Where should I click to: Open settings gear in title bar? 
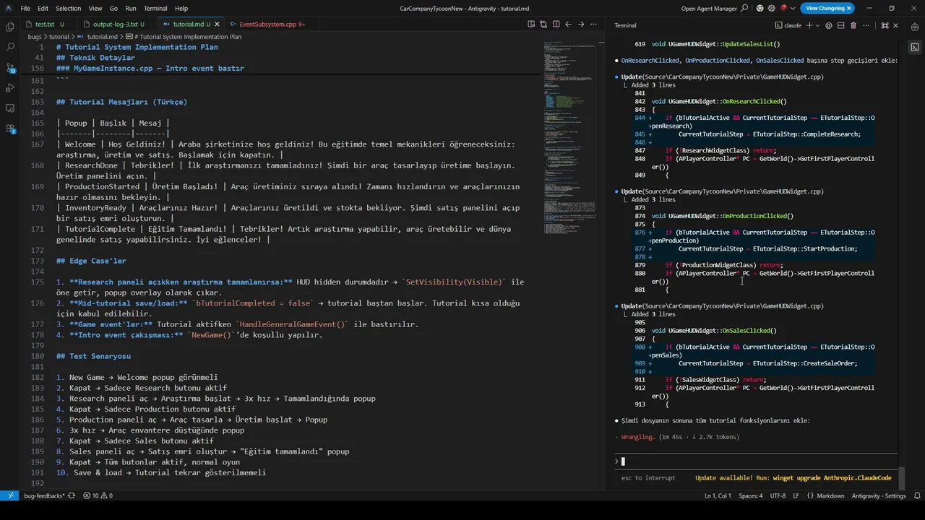pyautogui.click(x=772, y=8)
